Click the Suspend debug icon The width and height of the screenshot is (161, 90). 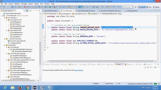pyautogui.click(x=22, y=7)
